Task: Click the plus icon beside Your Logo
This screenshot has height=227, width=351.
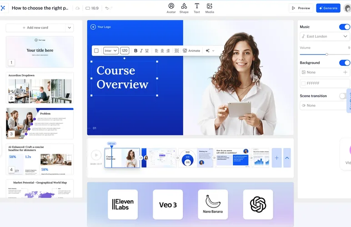Action: pos(93,27)
